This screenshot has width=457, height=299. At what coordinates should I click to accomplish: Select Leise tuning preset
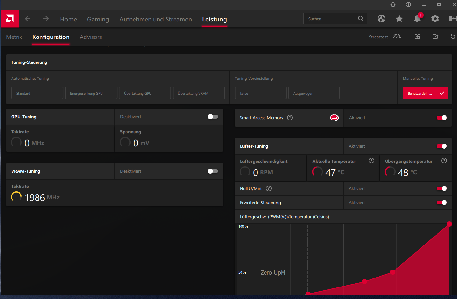tap(260, 93)
